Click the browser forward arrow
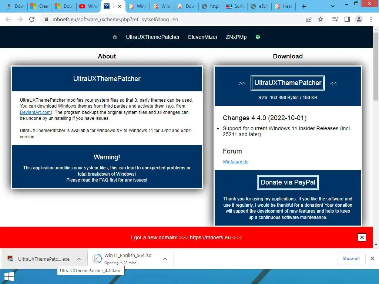The width and height of the screenshot is (379, 284). pyautogui.click(x=20, y=19)
